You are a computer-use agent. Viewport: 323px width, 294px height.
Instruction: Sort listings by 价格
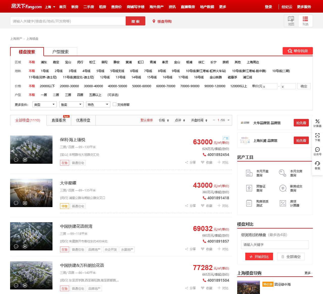click(164, 120)
